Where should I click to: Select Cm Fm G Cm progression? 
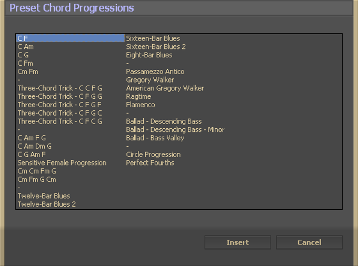37,179
